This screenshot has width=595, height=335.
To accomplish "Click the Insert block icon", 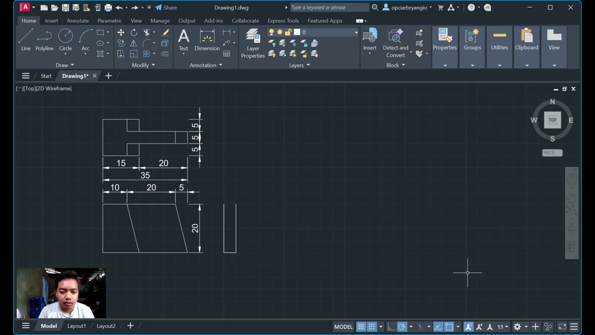I will click(x=370, y=40).
